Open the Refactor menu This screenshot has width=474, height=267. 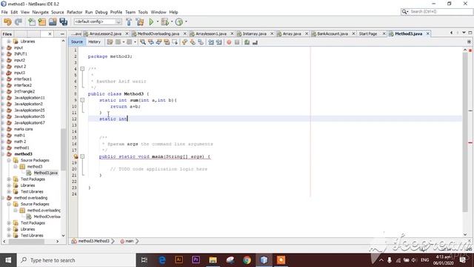tap(74, 12)
